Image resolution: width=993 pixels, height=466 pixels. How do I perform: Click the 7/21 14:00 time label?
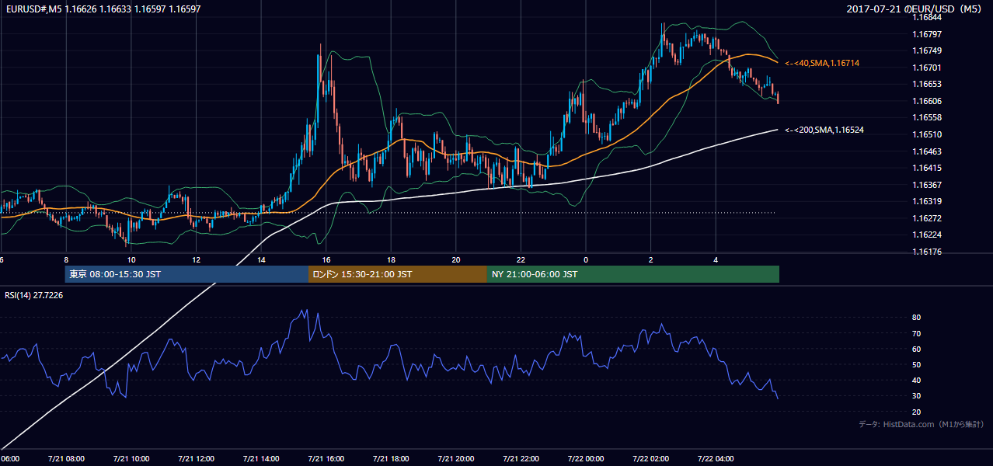click(261, 458)
